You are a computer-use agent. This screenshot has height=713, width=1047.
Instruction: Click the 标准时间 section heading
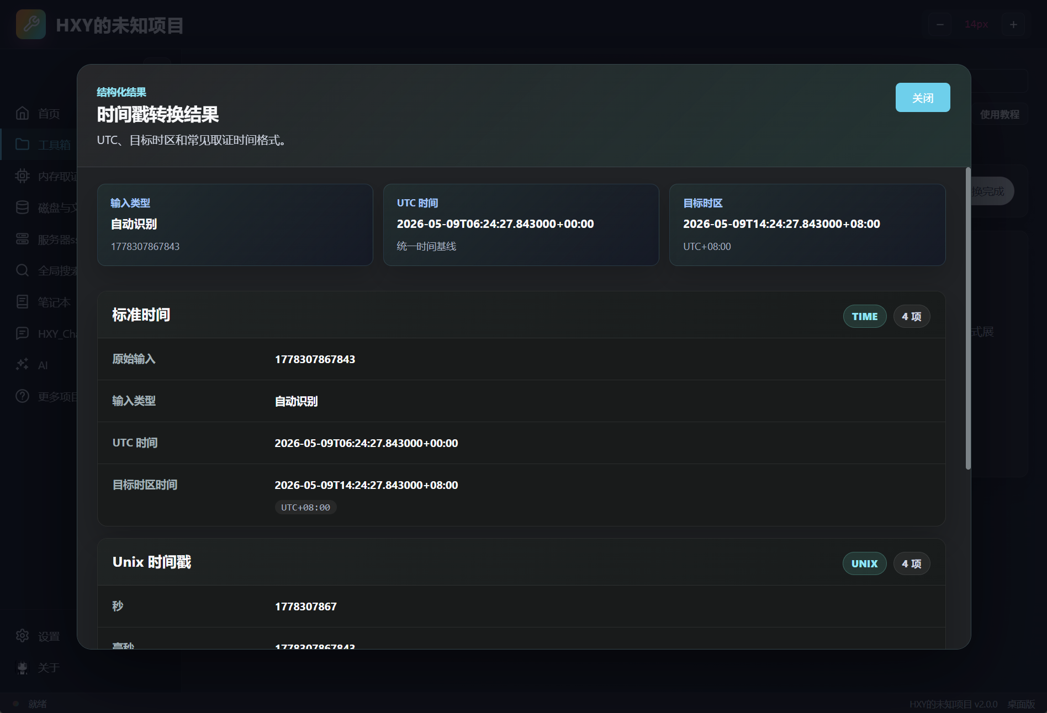point(141,315)
